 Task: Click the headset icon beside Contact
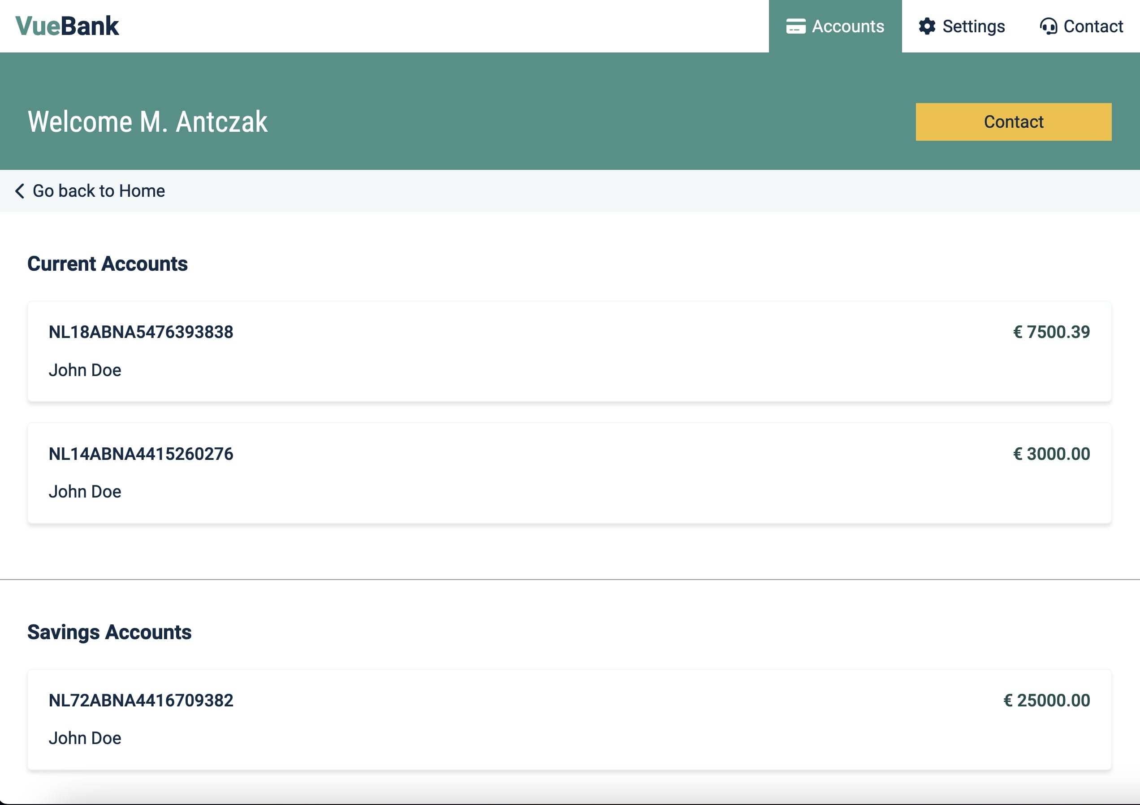pos(1048,26)
